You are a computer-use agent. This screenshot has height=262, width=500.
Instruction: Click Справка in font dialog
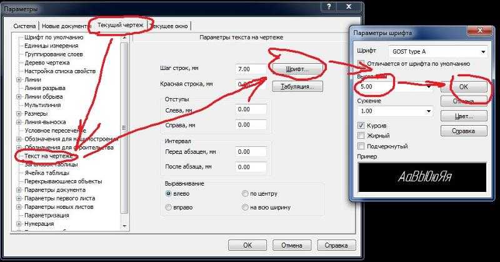click(x=464, y=131)
